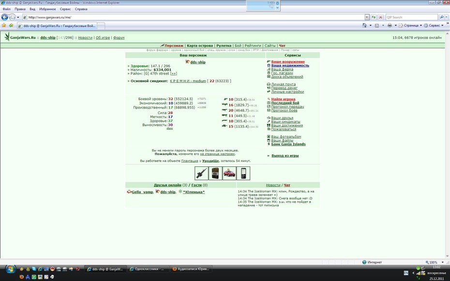Screen dimensions: 450x281
Task: Go back with the browser Back arrow
Action: point(4,17)
